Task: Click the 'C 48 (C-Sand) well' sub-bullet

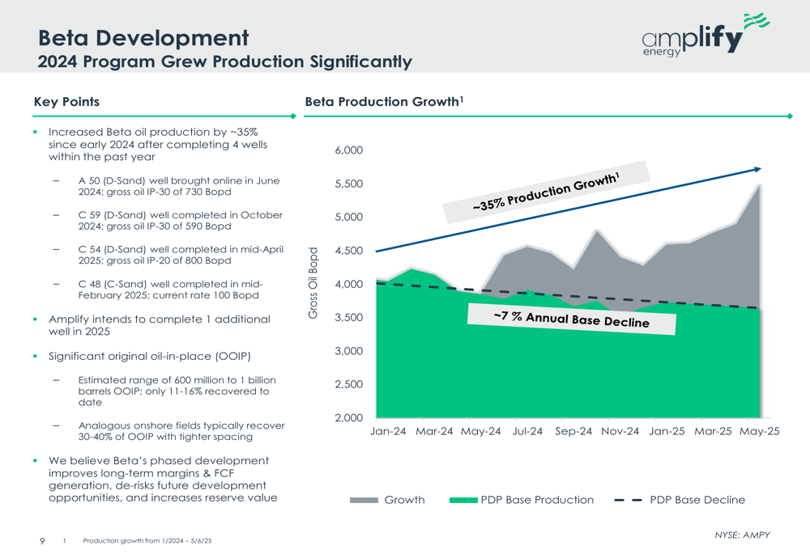Action: pos(171,290)
